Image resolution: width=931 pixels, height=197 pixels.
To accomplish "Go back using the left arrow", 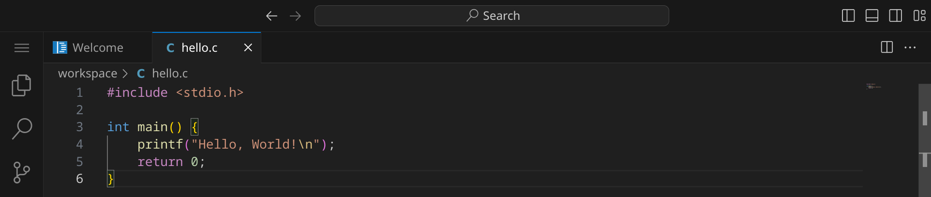I will 271,16.
